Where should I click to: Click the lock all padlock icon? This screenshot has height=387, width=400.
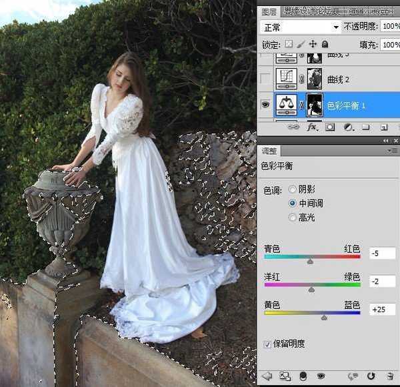pos(325,45)
